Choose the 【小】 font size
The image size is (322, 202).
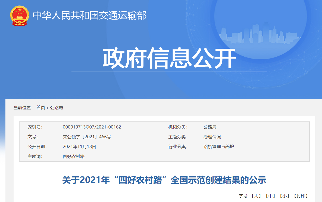pos(285,196)
